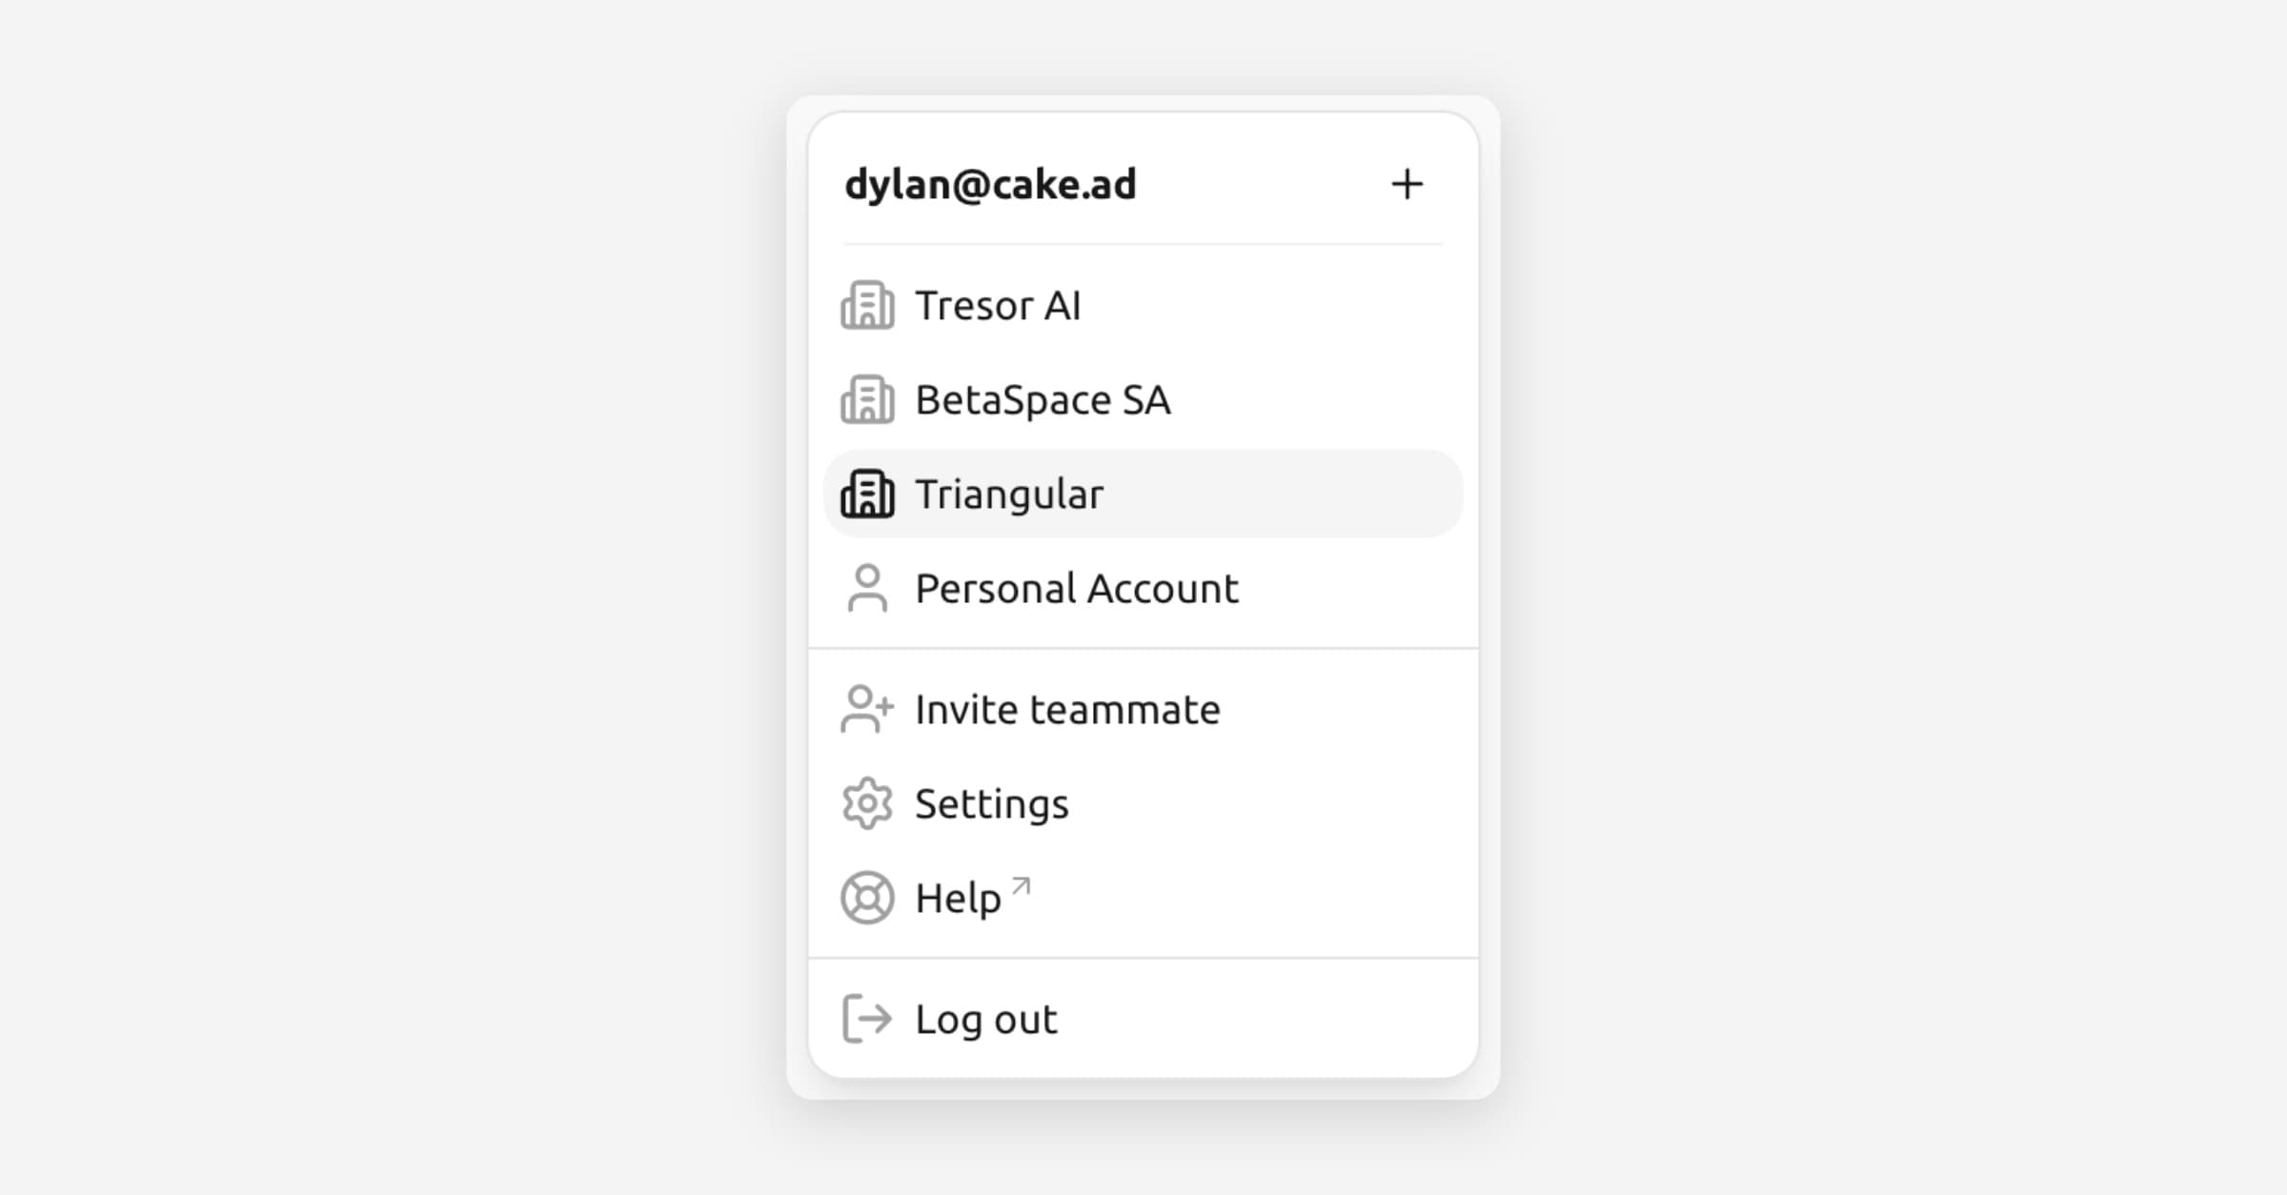Click the Settings gear icon
Viewport: 2287px width, 1195px height.
point(867,803)
